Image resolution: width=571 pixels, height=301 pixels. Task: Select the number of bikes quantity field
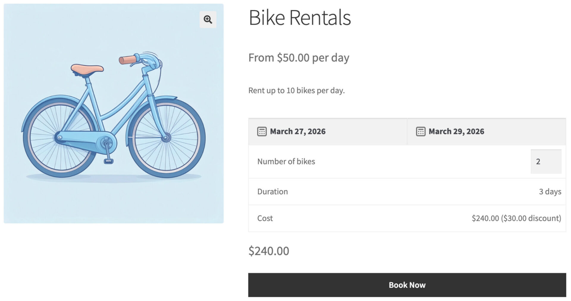(x=546, y=161)
